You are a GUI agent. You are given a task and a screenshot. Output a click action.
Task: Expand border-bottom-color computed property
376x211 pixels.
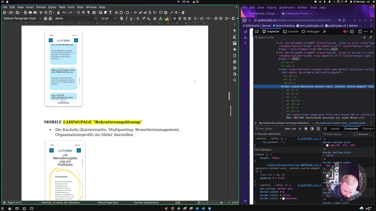(x=325, y=139)
